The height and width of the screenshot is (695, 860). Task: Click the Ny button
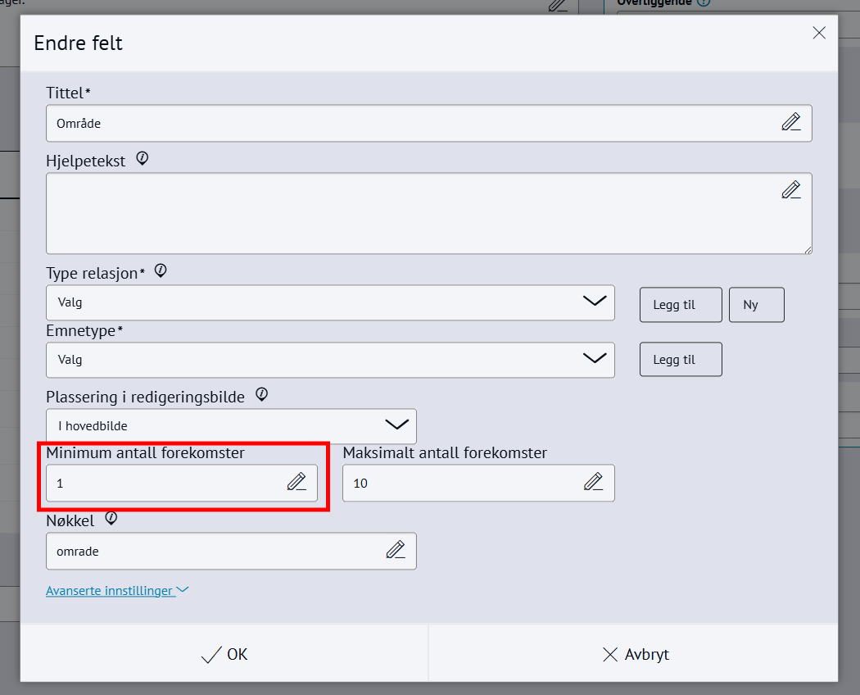coord(756,305)
